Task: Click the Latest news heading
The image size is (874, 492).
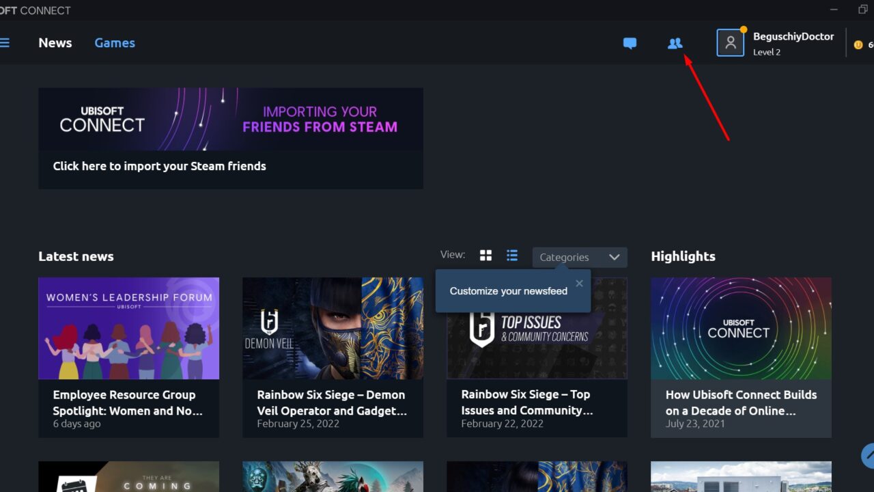Action: click(x=76, y=256)
